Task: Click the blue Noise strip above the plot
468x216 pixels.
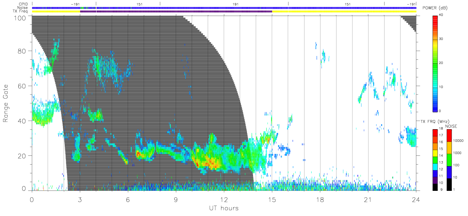Action: point(224,8)
